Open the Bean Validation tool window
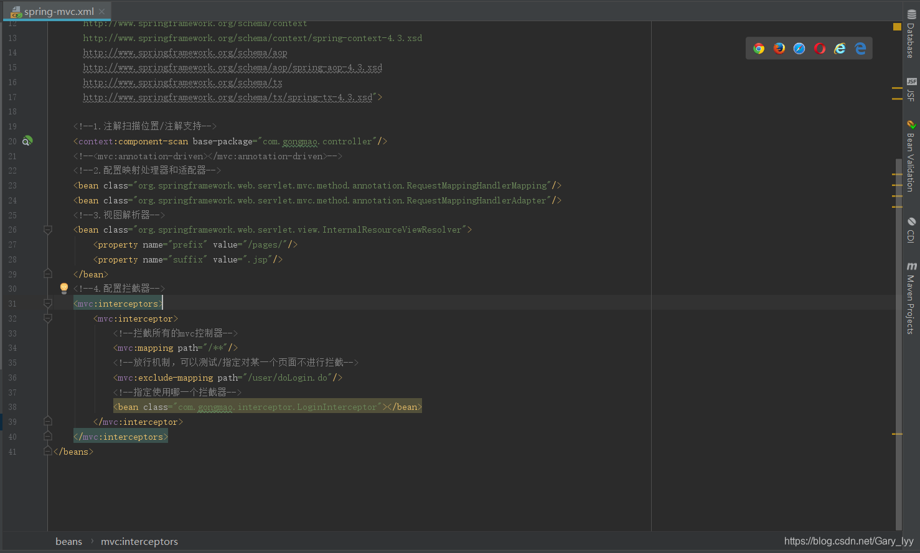 [911, 156]
